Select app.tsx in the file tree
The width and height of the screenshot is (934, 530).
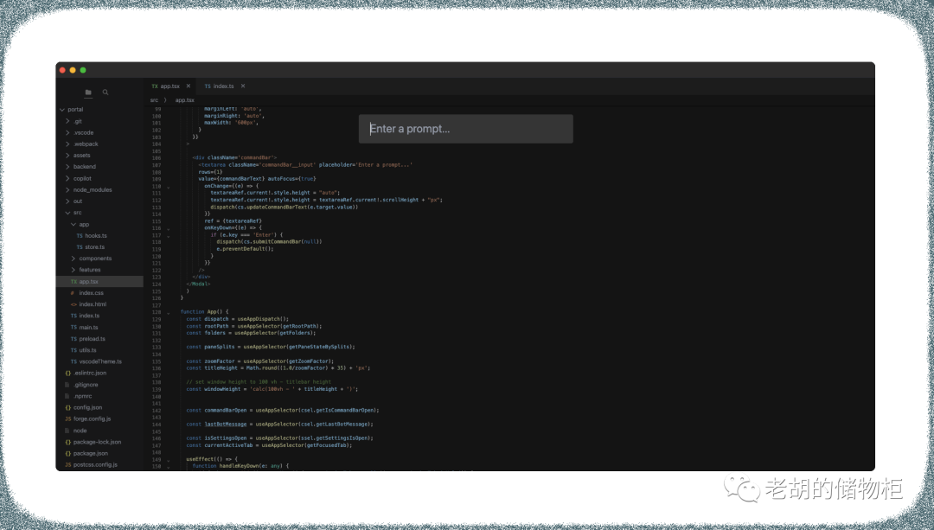click(x=99, y=282)
